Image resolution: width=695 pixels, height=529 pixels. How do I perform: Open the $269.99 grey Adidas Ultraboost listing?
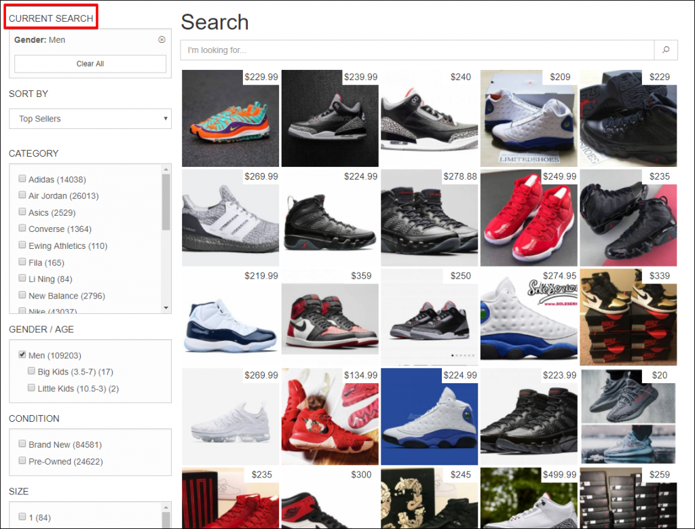[x=231, y=218]
